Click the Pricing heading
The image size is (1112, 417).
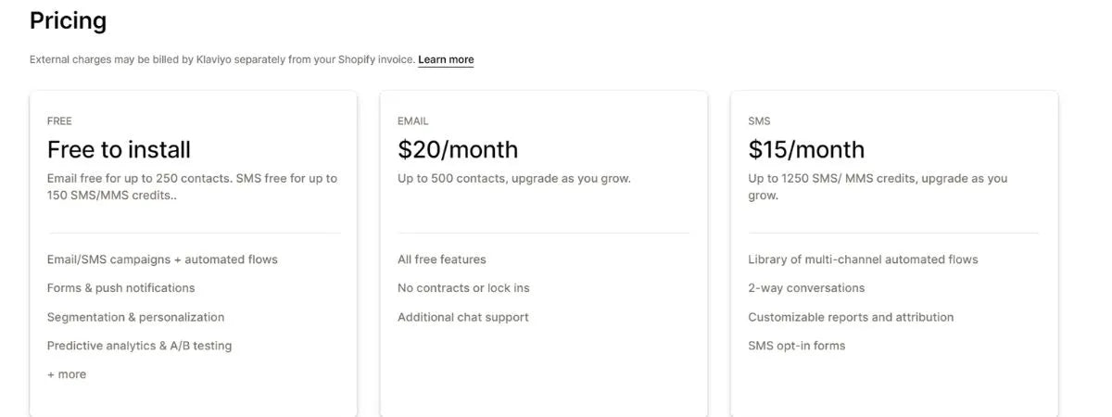pos(68,20)
